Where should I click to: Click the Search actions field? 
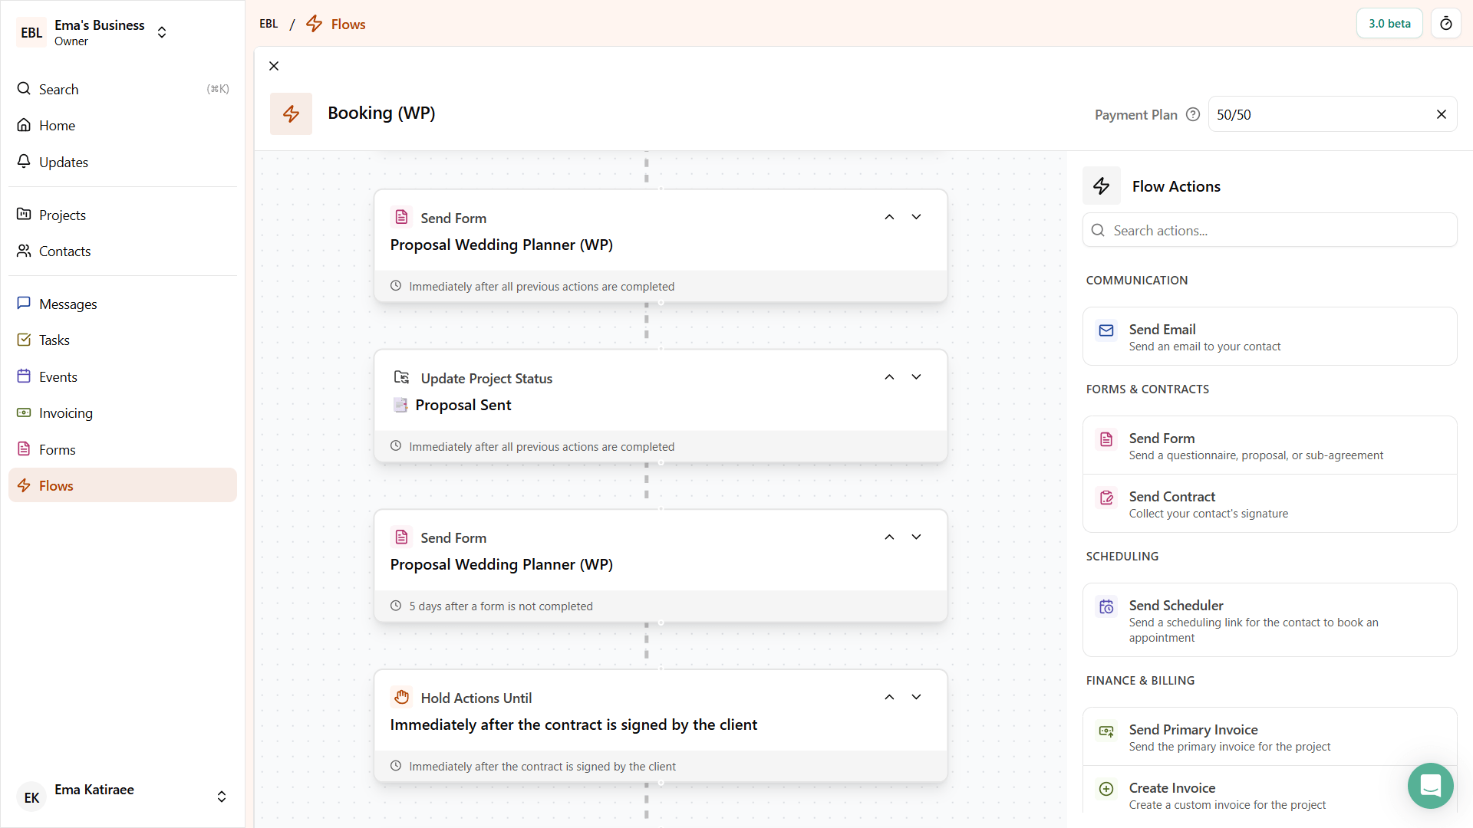[x=1269, y=230]
